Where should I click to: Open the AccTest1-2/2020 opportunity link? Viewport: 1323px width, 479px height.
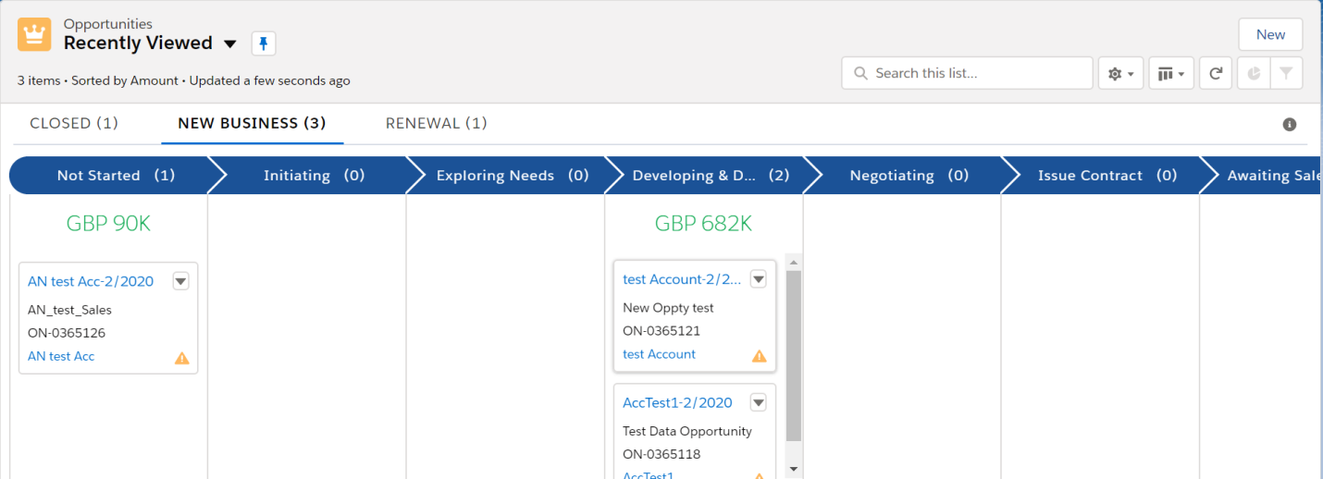[x=677, y=402]
